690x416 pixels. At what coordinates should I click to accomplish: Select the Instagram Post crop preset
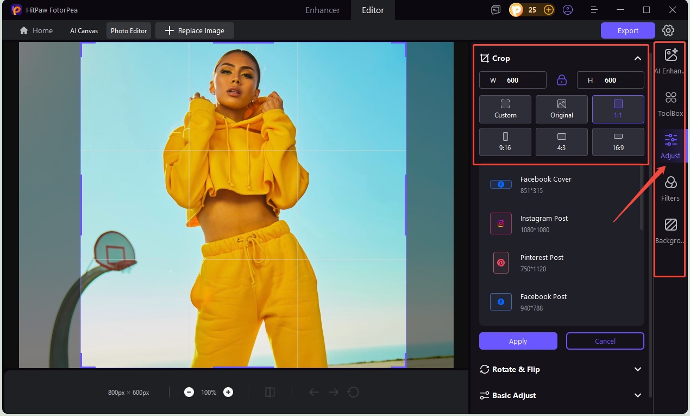544,223
